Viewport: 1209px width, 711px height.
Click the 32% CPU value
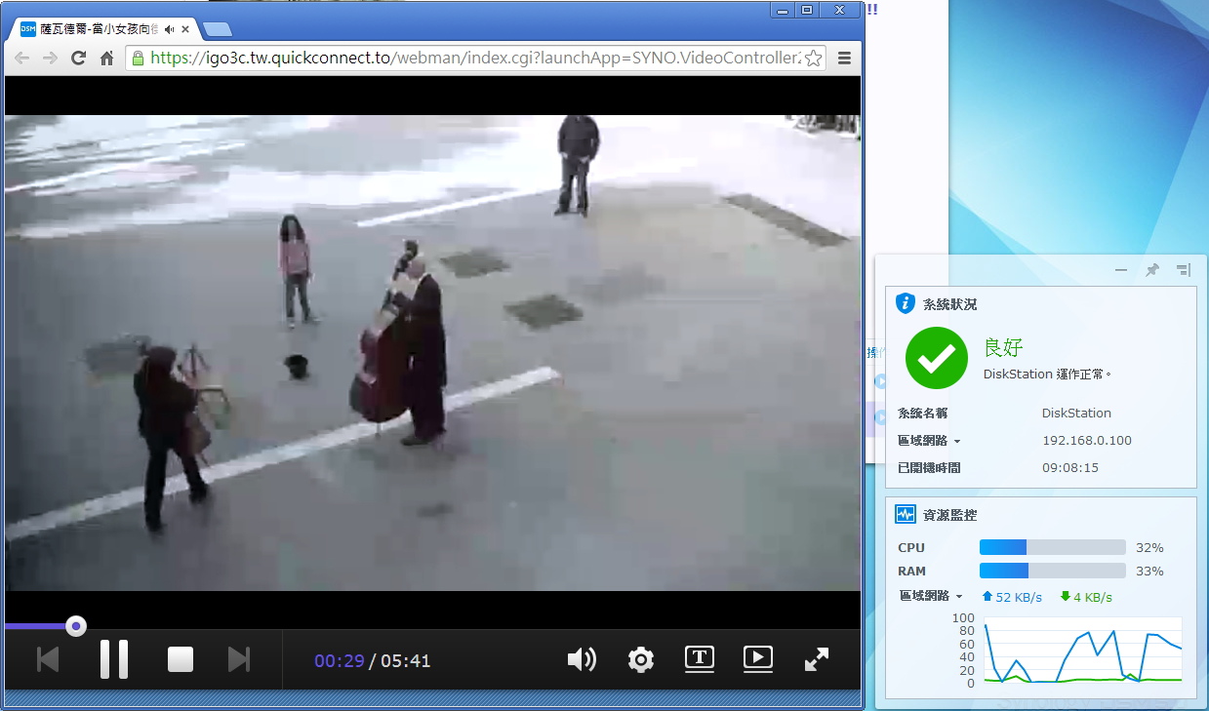(1149, 548)
